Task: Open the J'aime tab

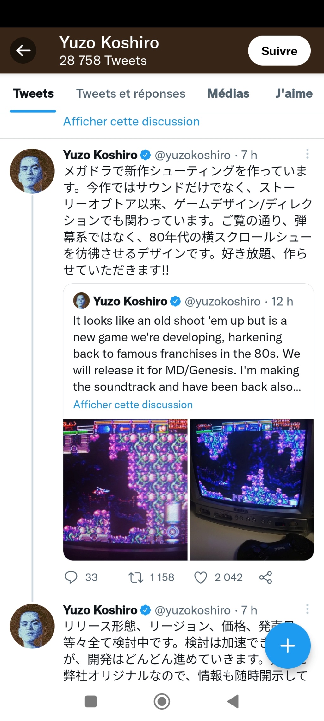Action: coord(294,93)
